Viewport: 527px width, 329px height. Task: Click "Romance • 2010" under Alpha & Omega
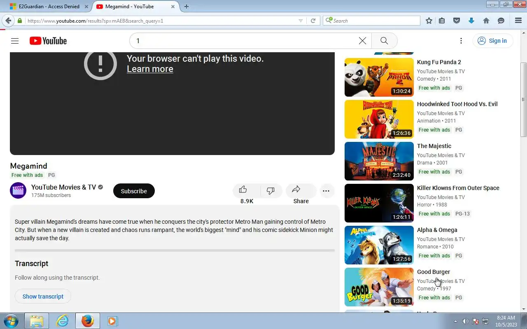pos(435,247)
